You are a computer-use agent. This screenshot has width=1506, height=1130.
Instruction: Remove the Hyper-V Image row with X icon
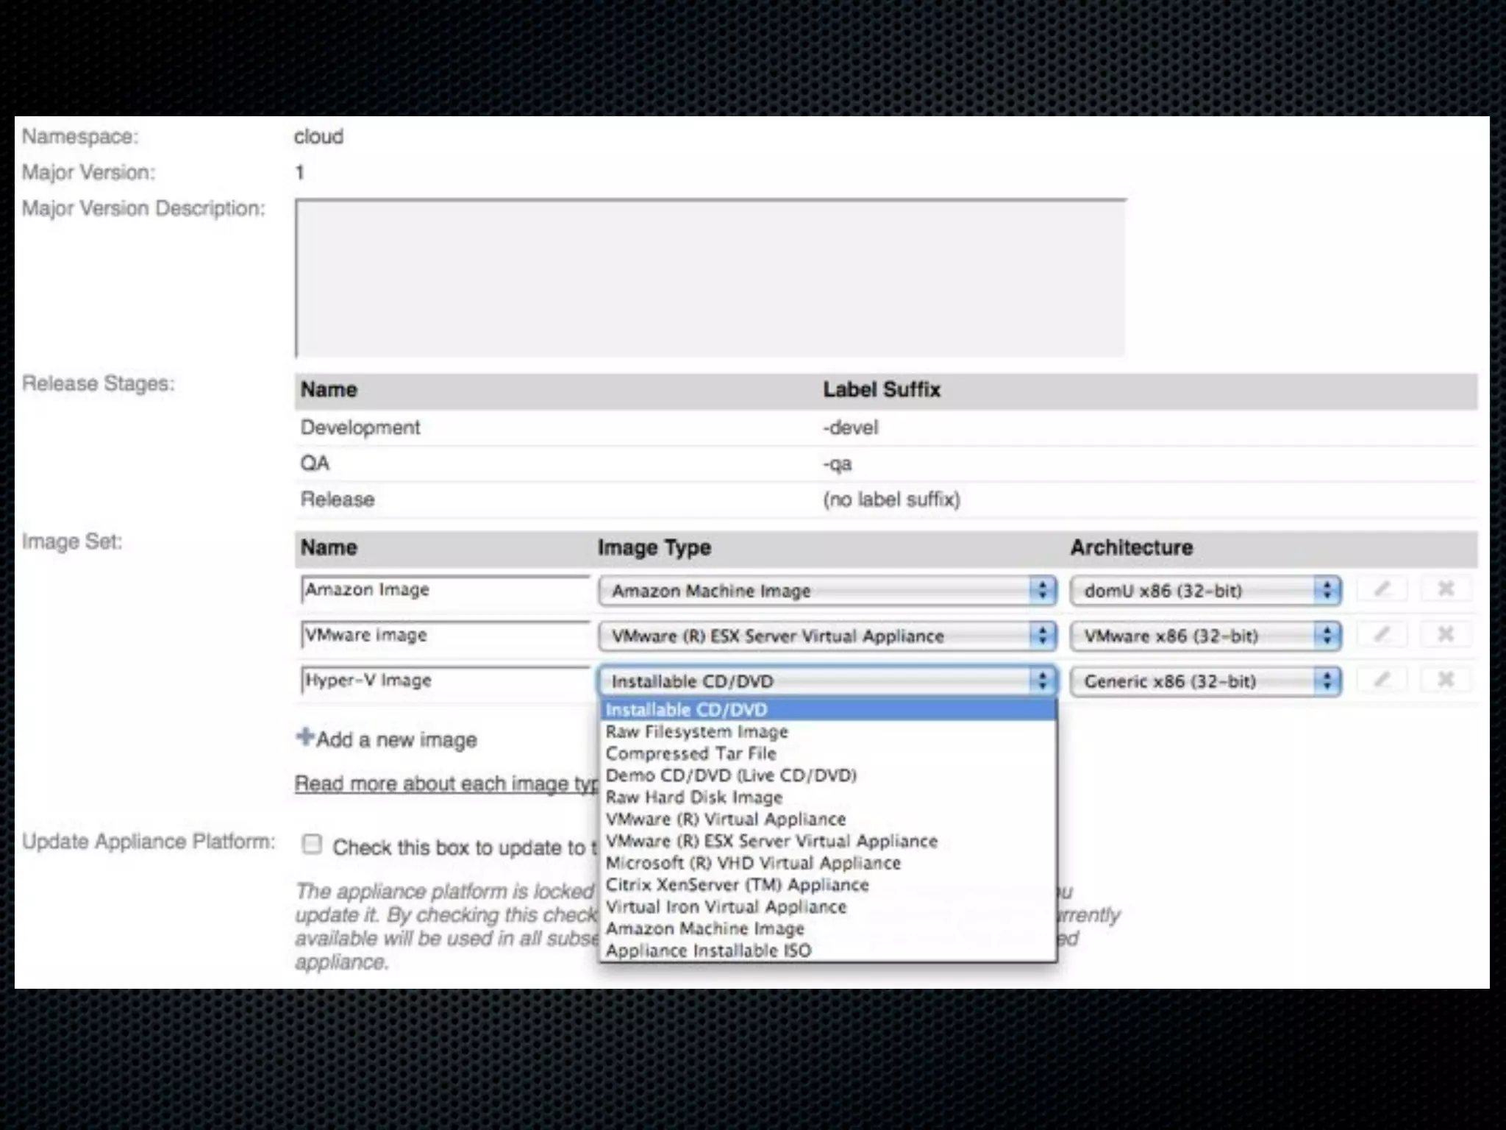click(x=1446, y=680)
